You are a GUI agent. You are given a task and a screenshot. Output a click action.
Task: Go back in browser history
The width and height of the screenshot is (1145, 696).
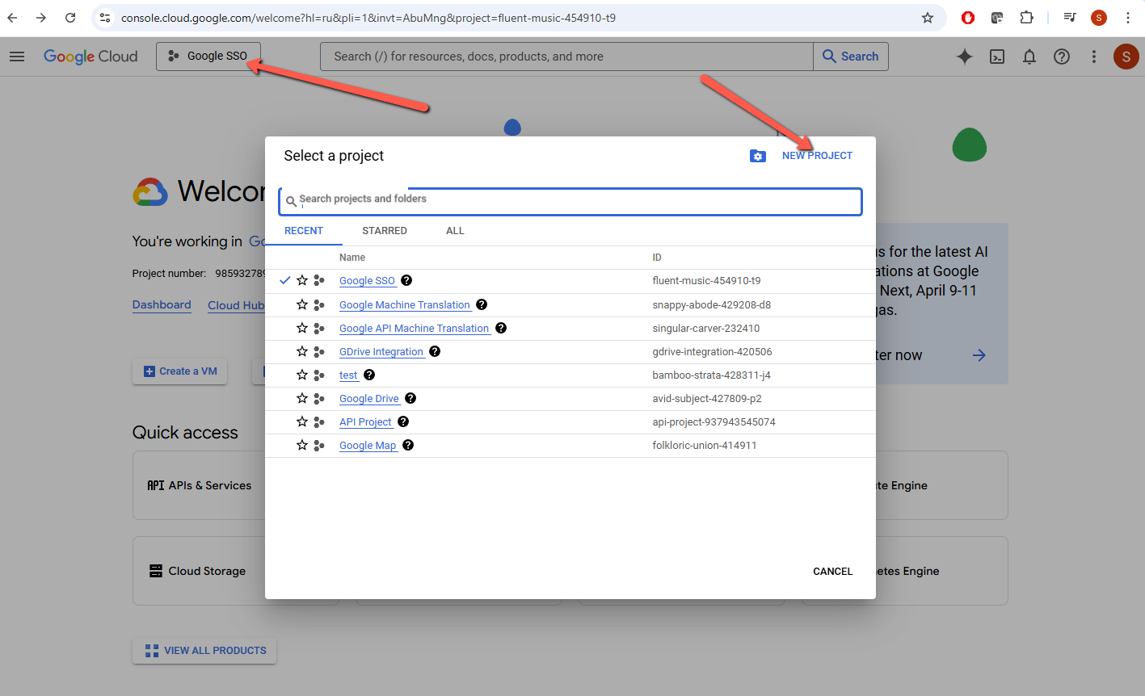click(13, 18)
